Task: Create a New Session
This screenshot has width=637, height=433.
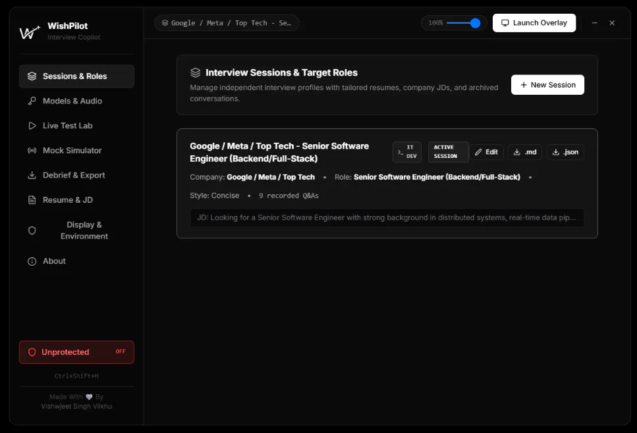Action: coord(547,85)
